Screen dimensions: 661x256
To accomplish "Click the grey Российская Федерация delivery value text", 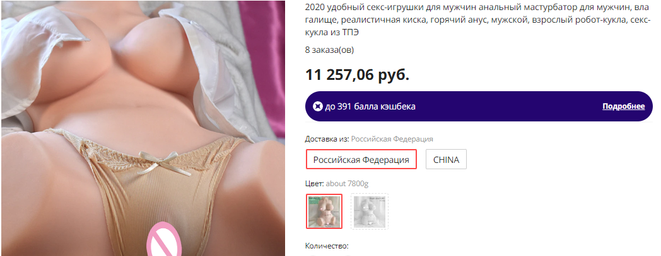I will (392, 139).
